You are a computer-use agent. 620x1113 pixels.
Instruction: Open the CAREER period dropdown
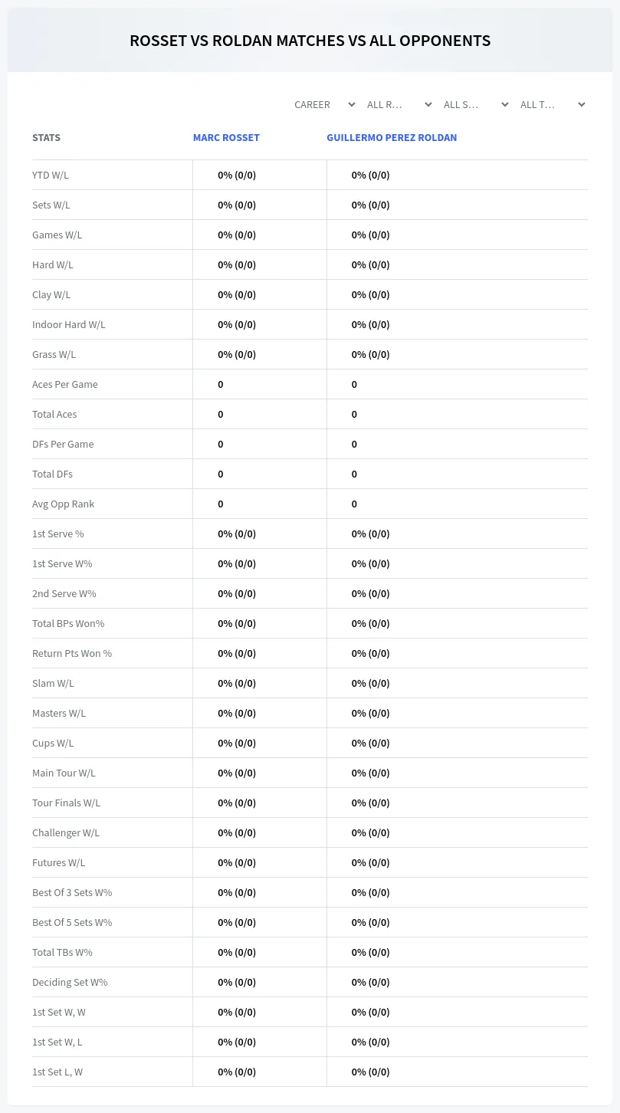[x=324, y=104]
